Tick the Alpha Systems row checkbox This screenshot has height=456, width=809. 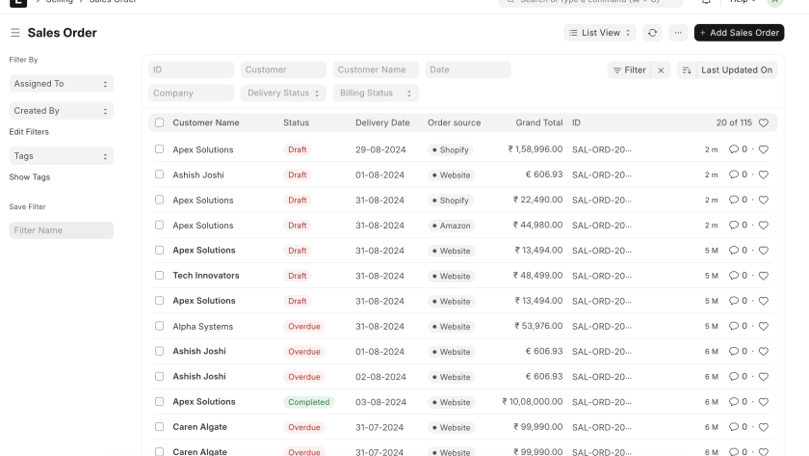pos(160,327)
